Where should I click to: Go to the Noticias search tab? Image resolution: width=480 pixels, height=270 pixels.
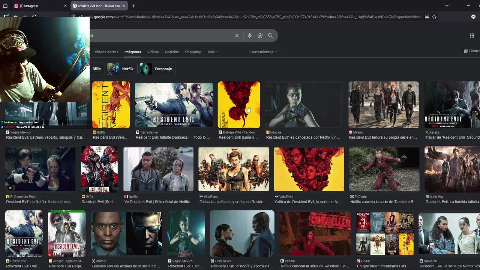172,52
